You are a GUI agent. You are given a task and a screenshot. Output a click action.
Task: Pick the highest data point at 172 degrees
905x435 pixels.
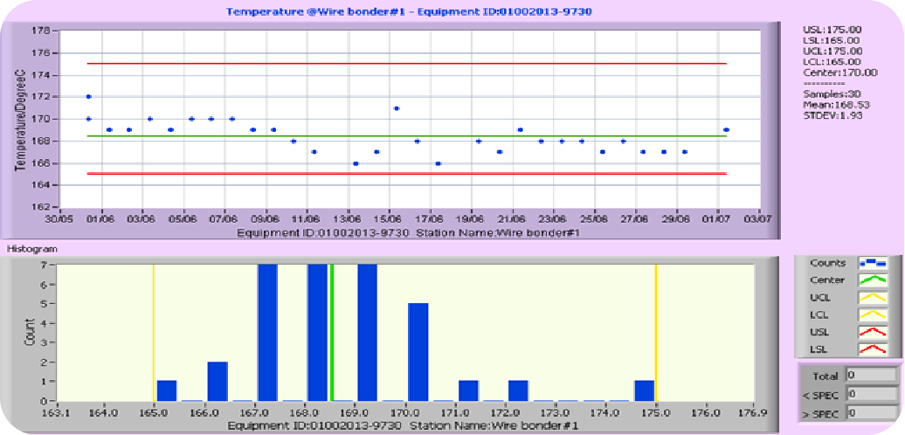[x=88, y=97]
